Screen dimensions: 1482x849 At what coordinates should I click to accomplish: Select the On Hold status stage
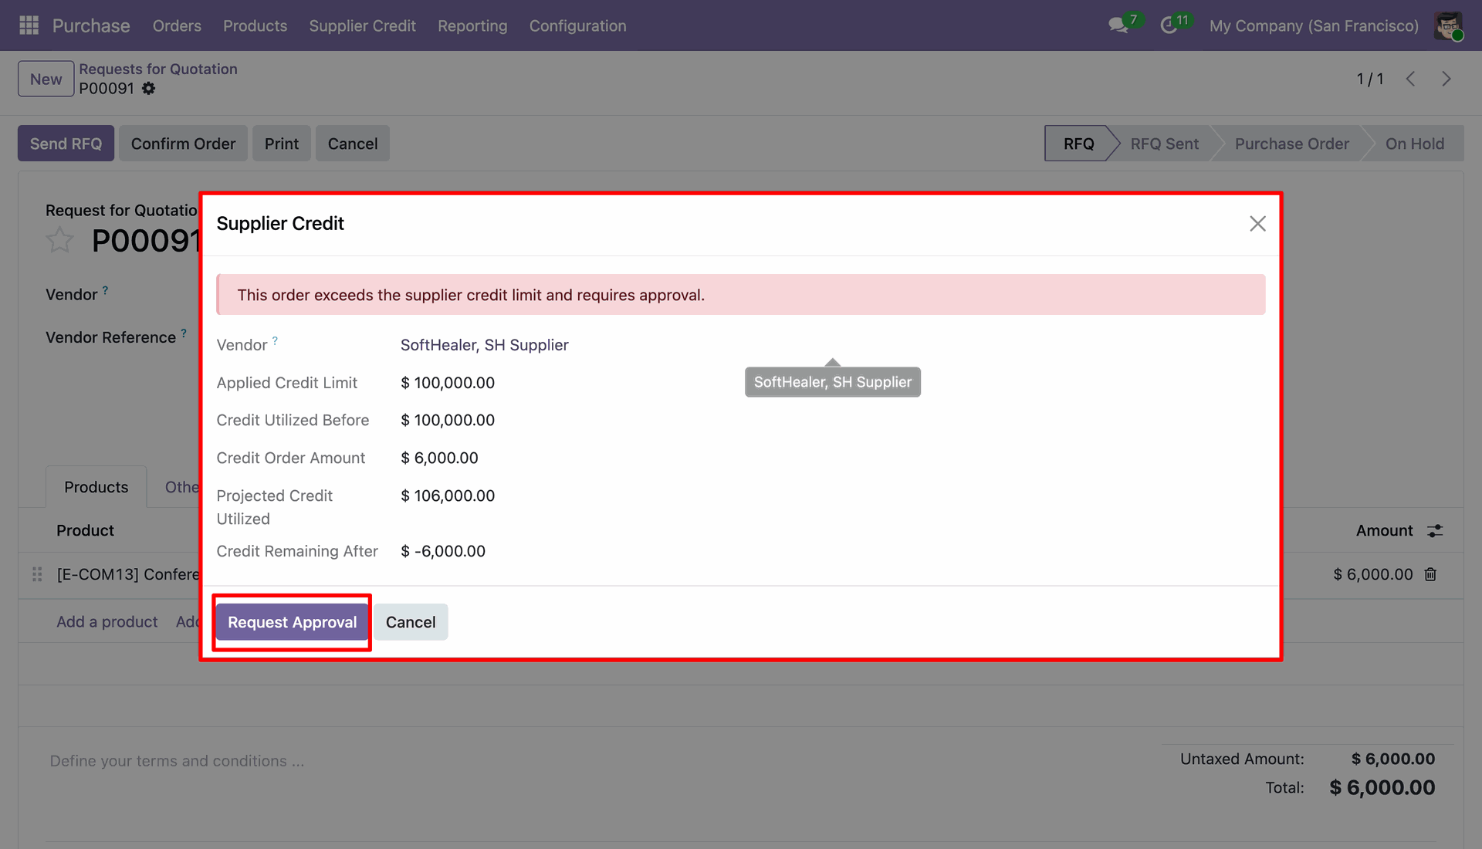tap(1414, 144)
